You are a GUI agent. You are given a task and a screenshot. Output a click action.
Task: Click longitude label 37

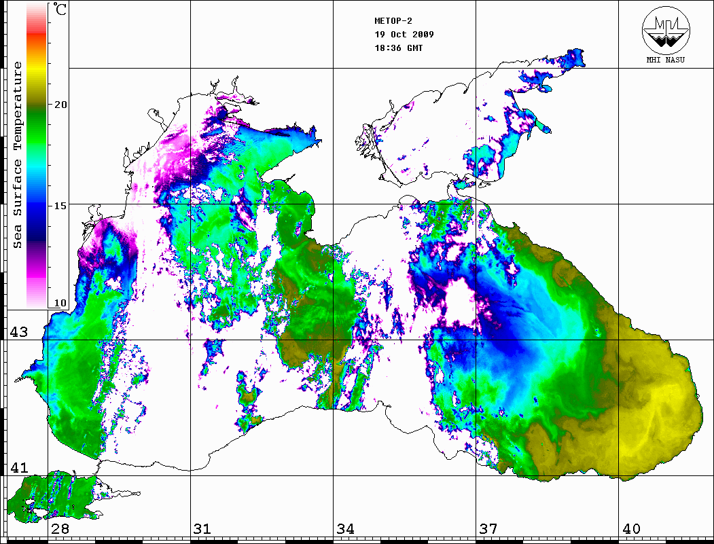488,528
